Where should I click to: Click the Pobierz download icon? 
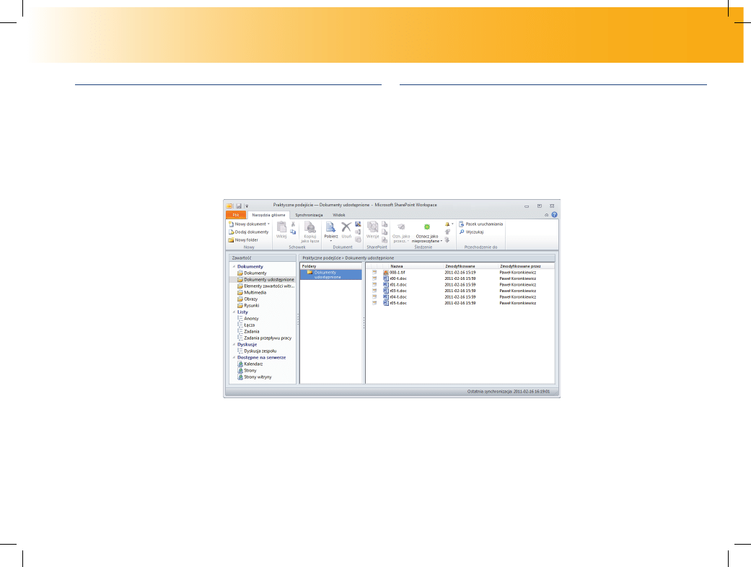click(331, 227)
